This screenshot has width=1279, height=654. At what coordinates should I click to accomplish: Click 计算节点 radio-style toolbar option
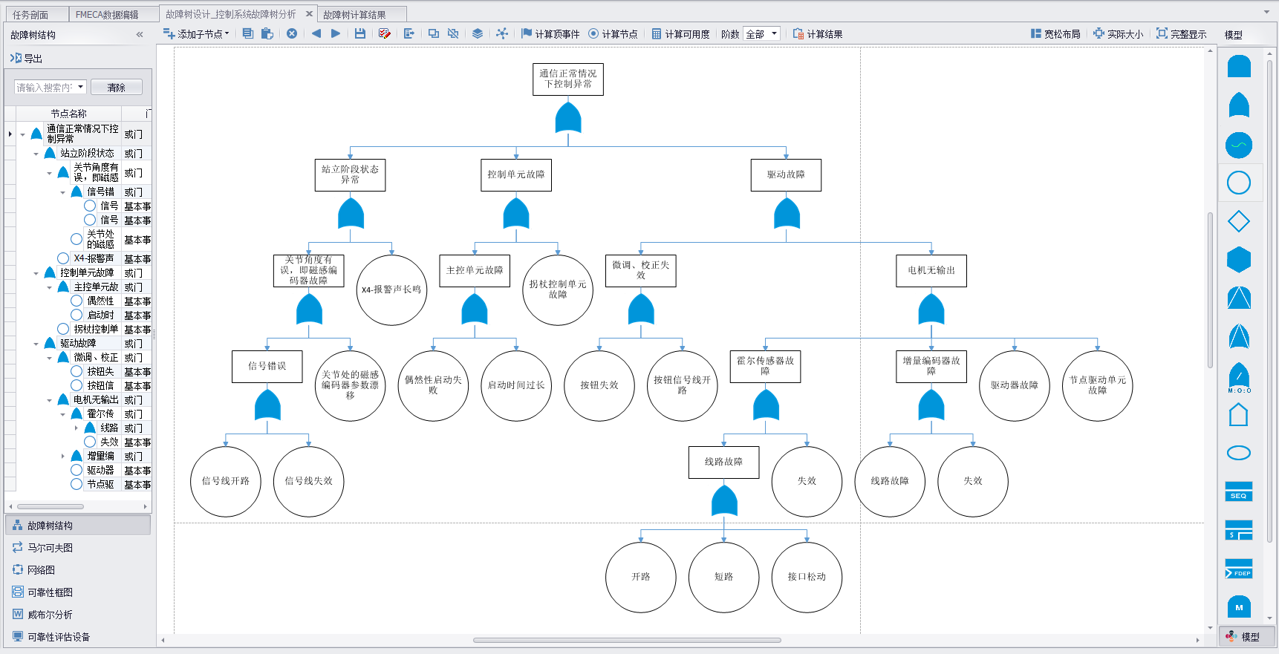click(x=613, y=34)
